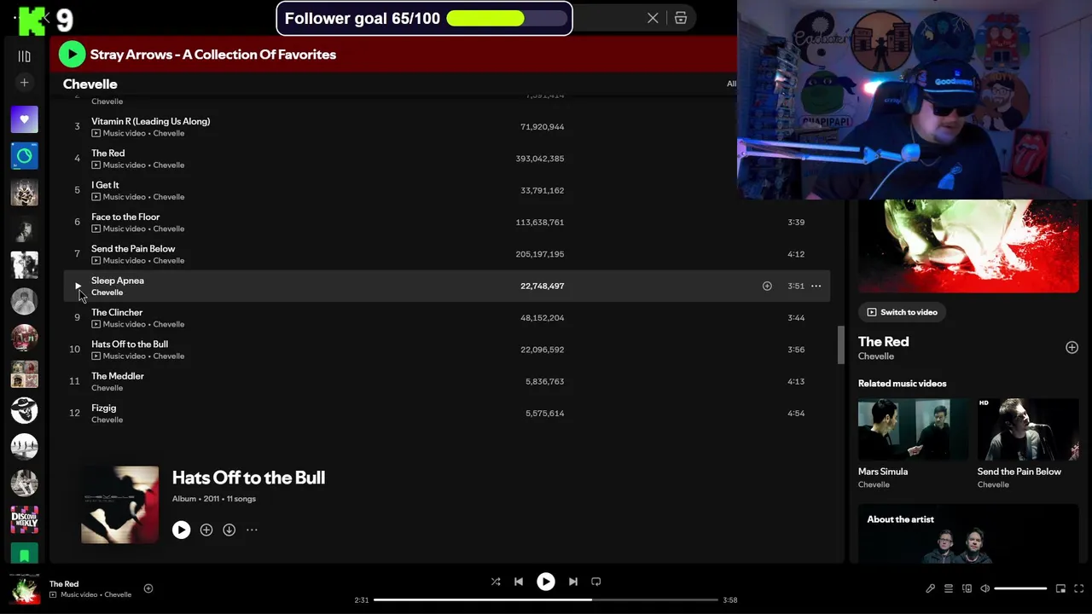Download Hats Off to the Bull album

(x=229, y=530)
